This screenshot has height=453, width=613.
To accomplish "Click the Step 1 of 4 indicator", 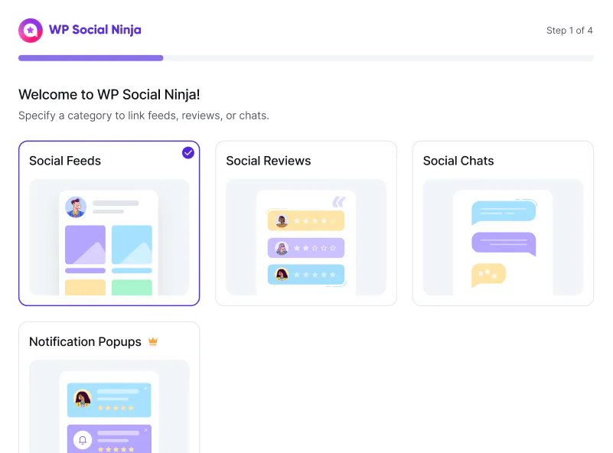I will (569, 31).
